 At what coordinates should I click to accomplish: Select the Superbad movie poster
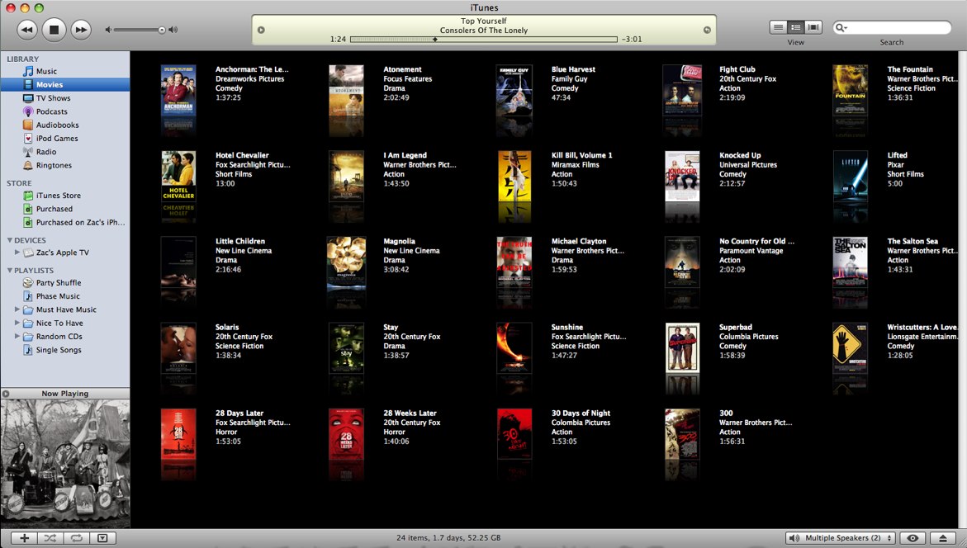(x=683, y=347)
